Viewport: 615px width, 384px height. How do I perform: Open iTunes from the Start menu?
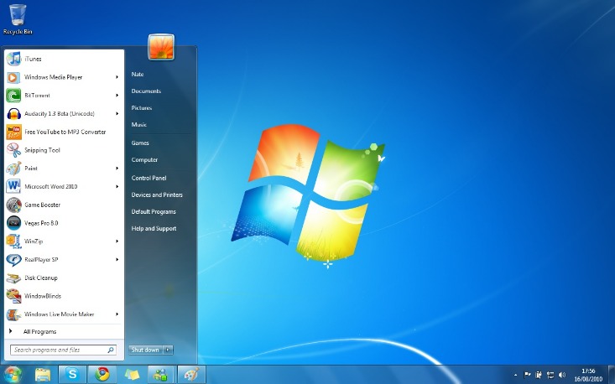click(x=64, y=59)
